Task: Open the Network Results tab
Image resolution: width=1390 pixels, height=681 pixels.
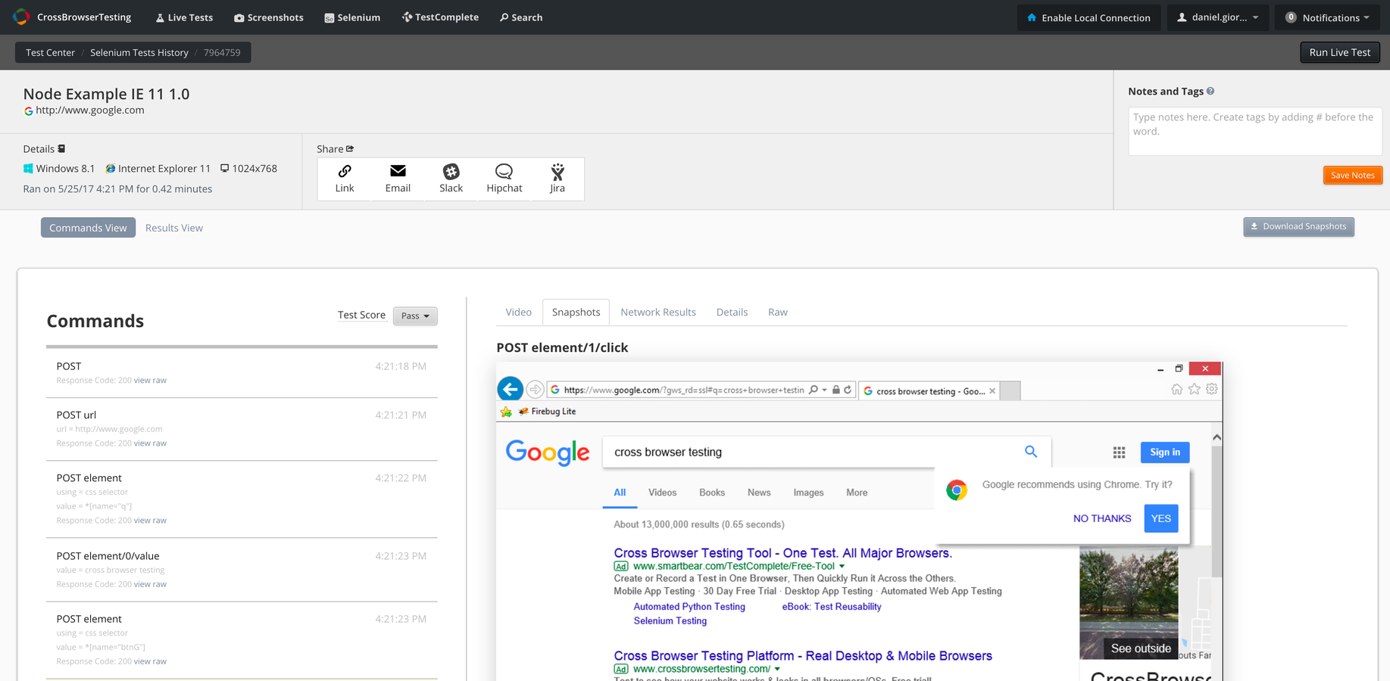Action: tap(658, 312)
